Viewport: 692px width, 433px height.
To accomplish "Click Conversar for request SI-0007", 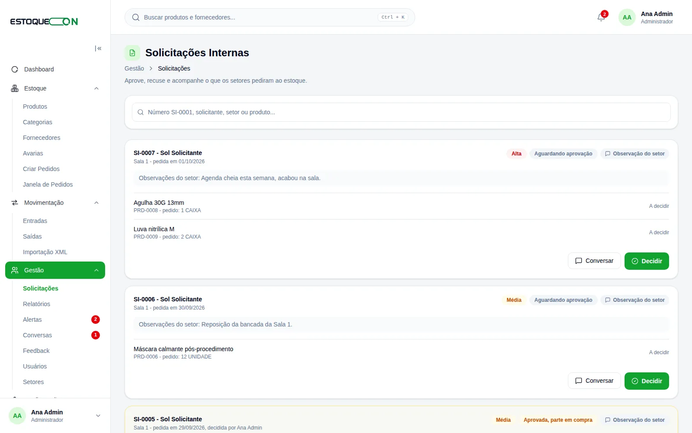I will tap(594, 261).
